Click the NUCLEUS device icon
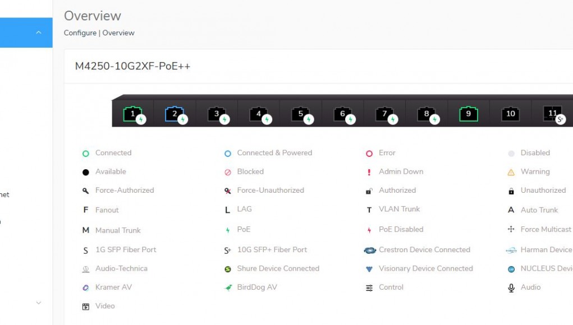The height and width of the screenshot is (325, 573). pos(511,269)
